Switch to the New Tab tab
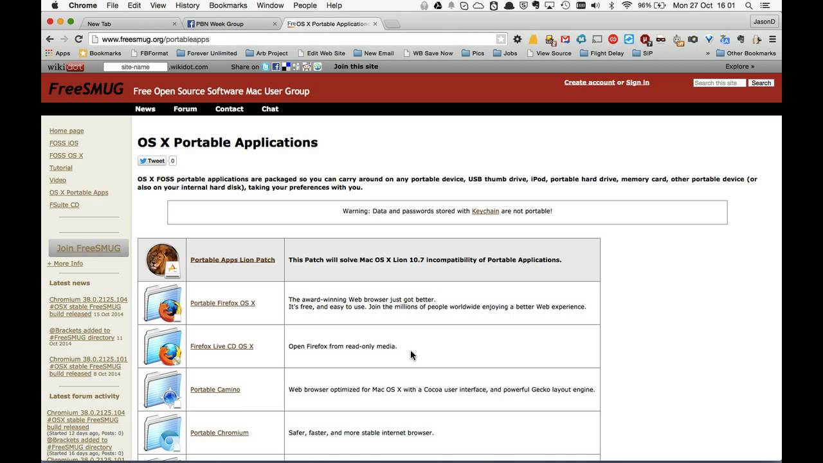Image resolution: width=823 pixels, height=463 pixels. tap(131, 24)
